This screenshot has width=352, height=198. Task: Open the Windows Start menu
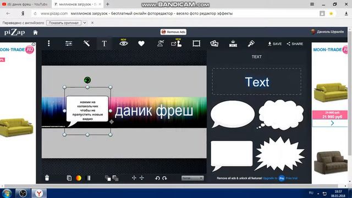click(x=7, y=193)
